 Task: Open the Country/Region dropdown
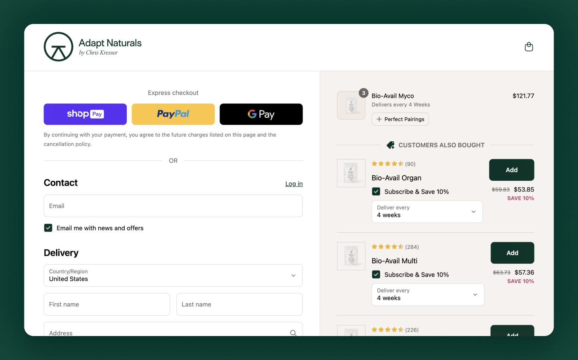point(173,275)
